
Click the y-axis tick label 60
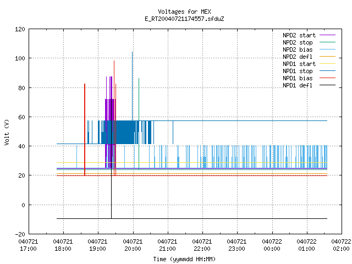point(21,117)
